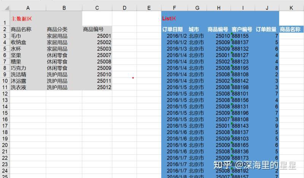Click the 主数据区 title cell

click(x=28, y=18)
